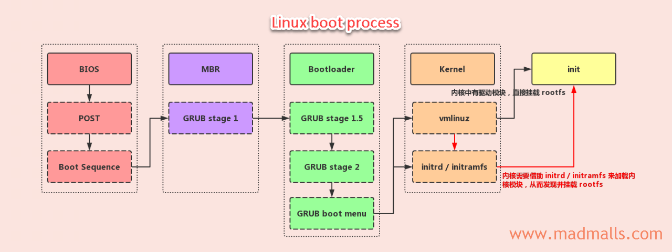The image size is (672, 252).
Task: Click the yellow init box
Action: click(x=574, y=69)
